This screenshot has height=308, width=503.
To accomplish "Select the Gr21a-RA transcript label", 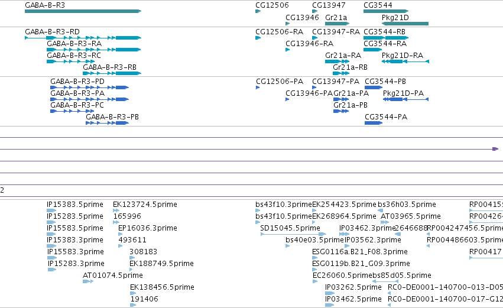I will click(343, 56).
